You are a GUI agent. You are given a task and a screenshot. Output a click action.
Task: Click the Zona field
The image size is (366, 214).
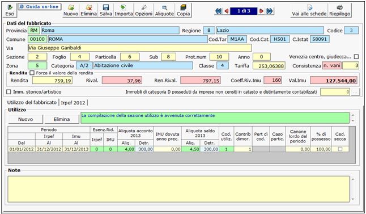click(x=37, y=66)
